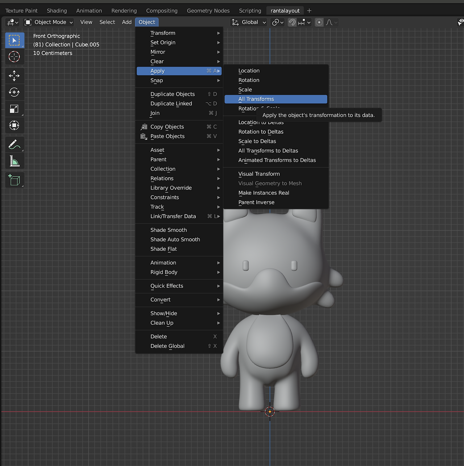Switch to the Geometry Nodes workspace tab
The height and width of the screenshot is (466, 464).
[208, 11]
